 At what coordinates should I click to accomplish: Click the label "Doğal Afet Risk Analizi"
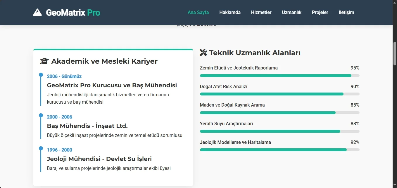(x=224, y=87)
